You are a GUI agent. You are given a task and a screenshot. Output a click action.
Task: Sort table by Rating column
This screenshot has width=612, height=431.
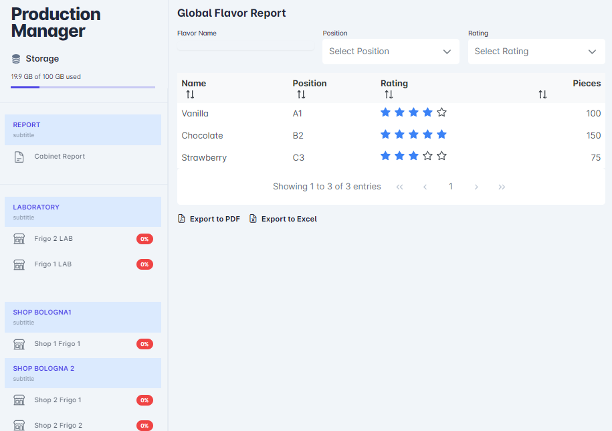pos(389,95)
